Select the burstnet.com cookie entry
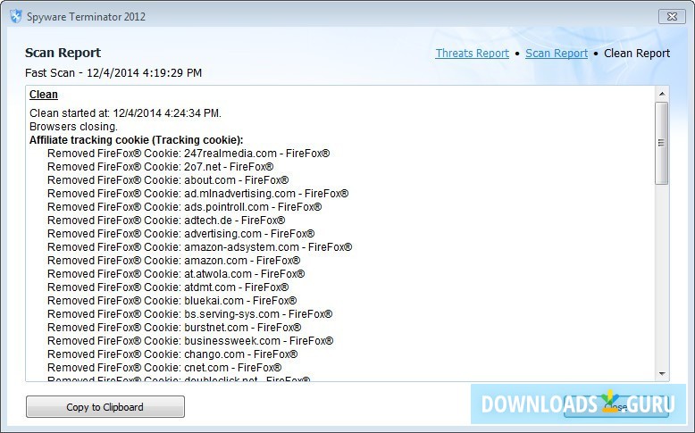The width and height of the screenshot is (695, 433). click(174, 327)
